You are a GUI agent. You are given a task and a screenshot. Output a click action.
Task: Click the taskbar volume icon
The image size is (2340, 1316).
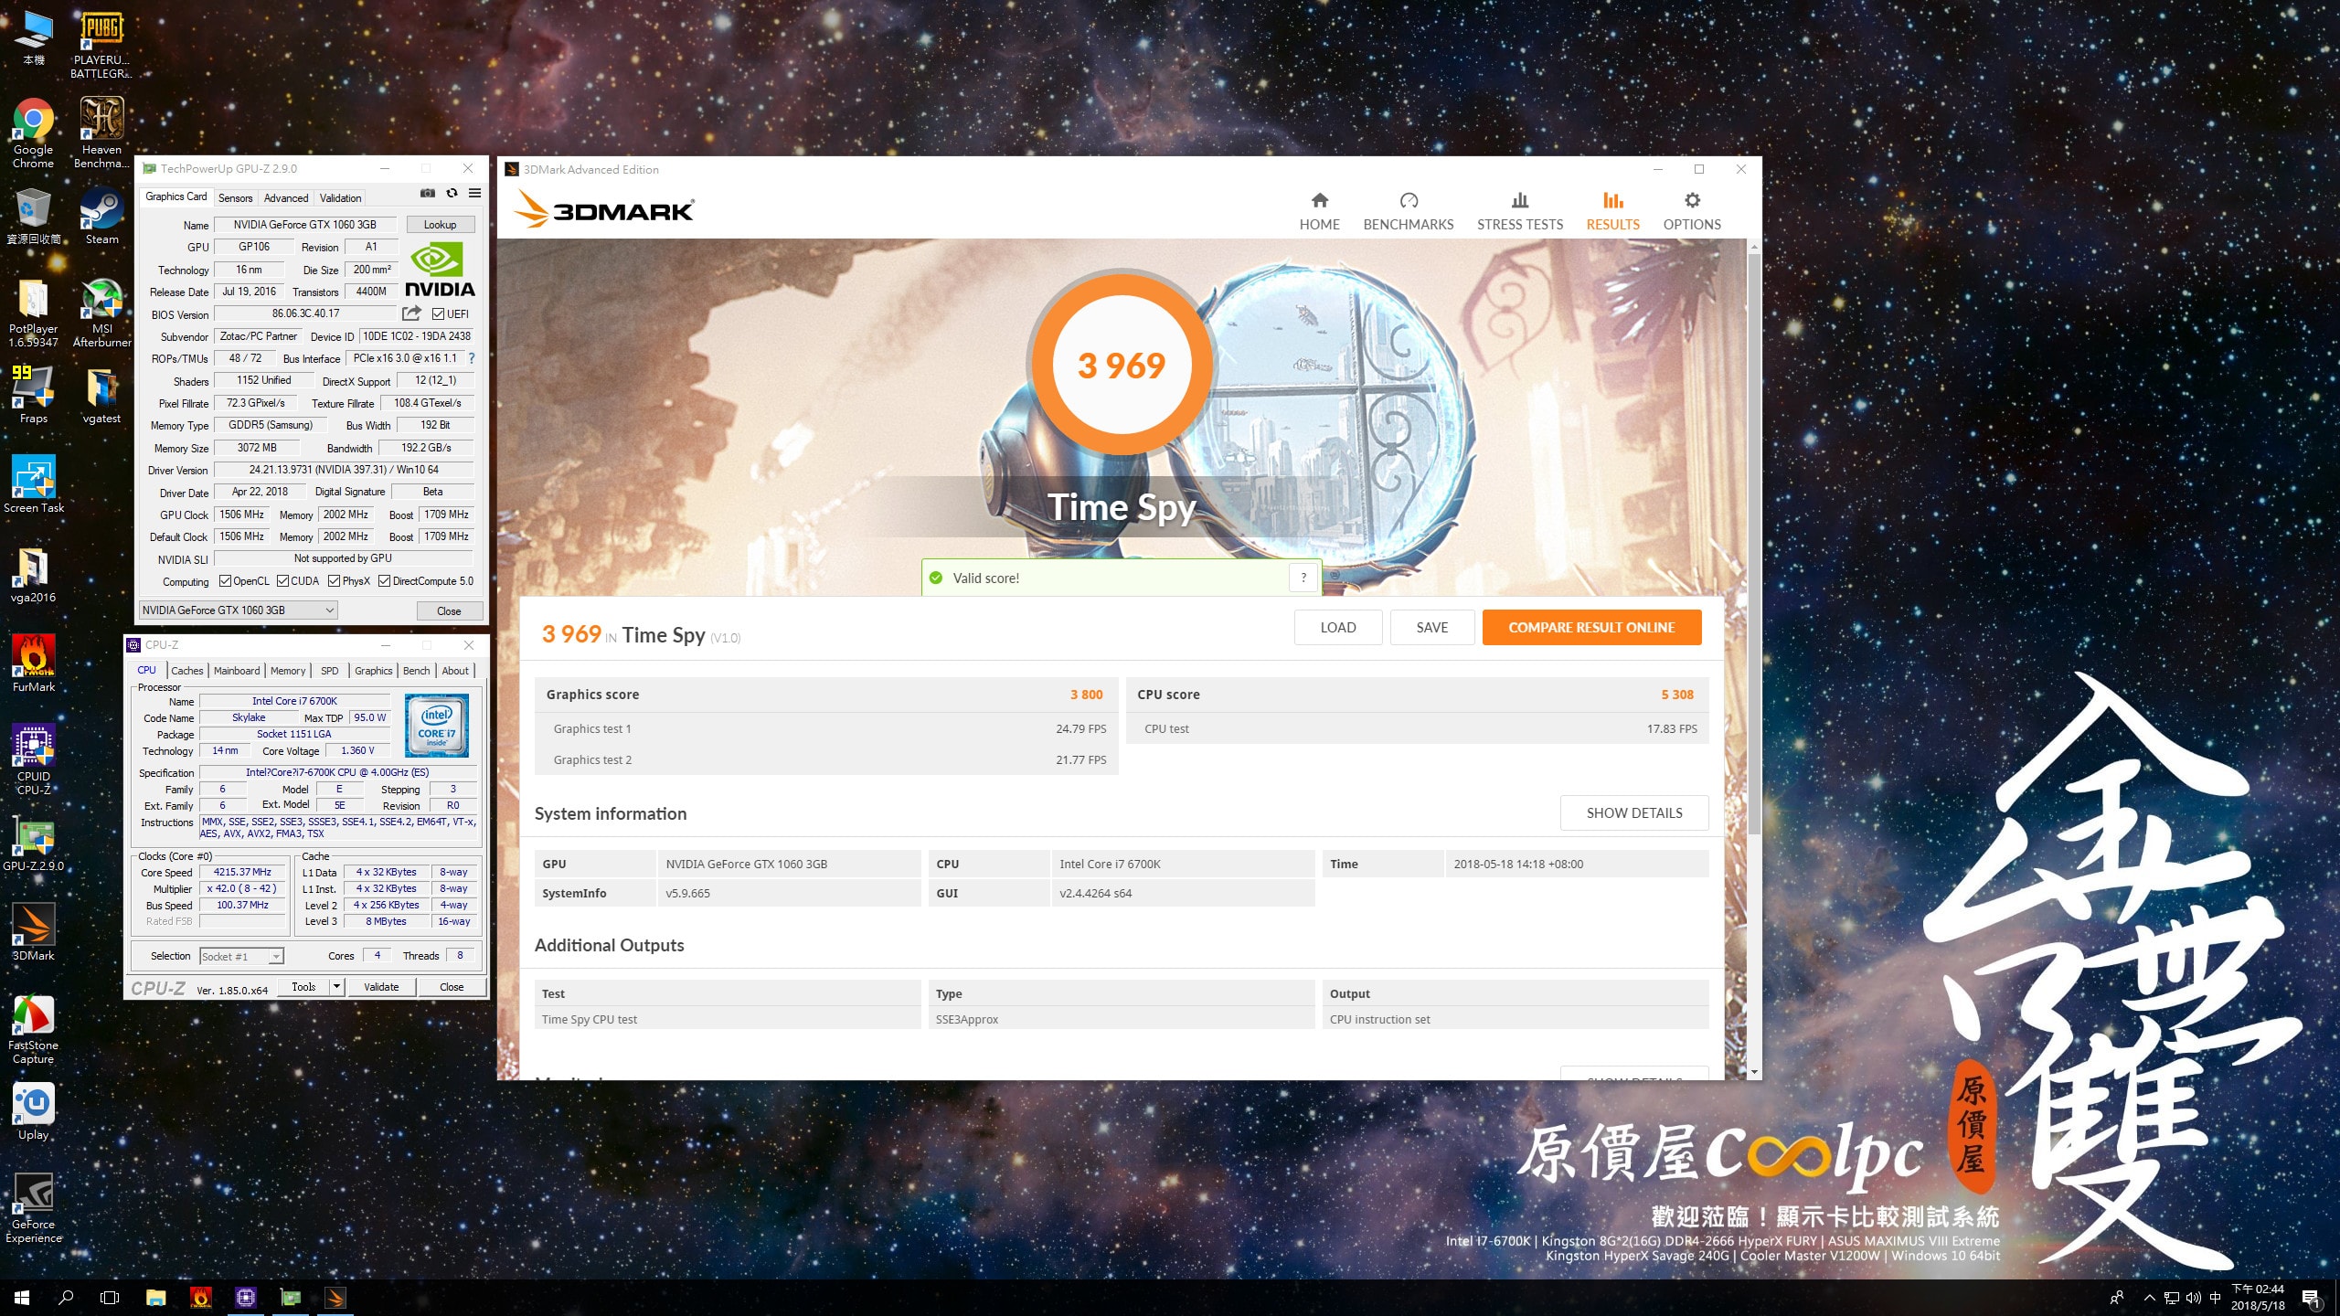[2193, 1298]
